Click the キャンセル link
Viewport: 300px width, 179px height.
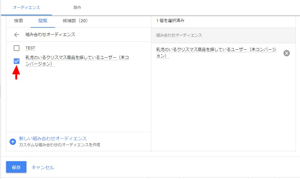coord(43,167)
